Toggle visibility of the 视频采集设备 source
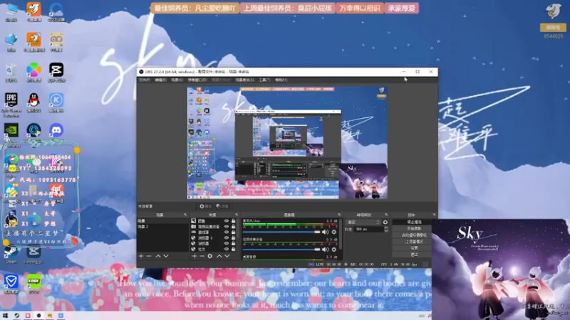This screenshot has height=320, width=570. [227, 226]
